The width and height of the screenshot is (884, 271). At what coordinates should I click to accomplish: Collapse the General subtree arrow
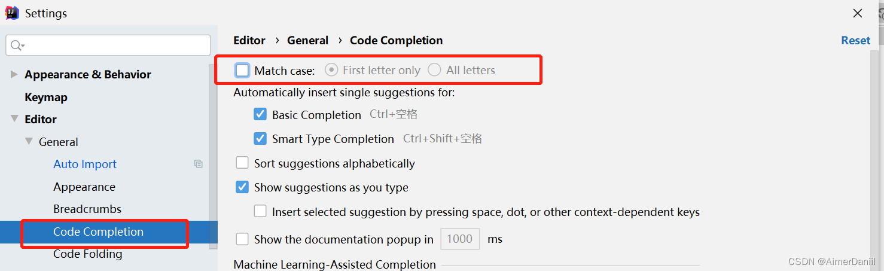click(29, 142)
